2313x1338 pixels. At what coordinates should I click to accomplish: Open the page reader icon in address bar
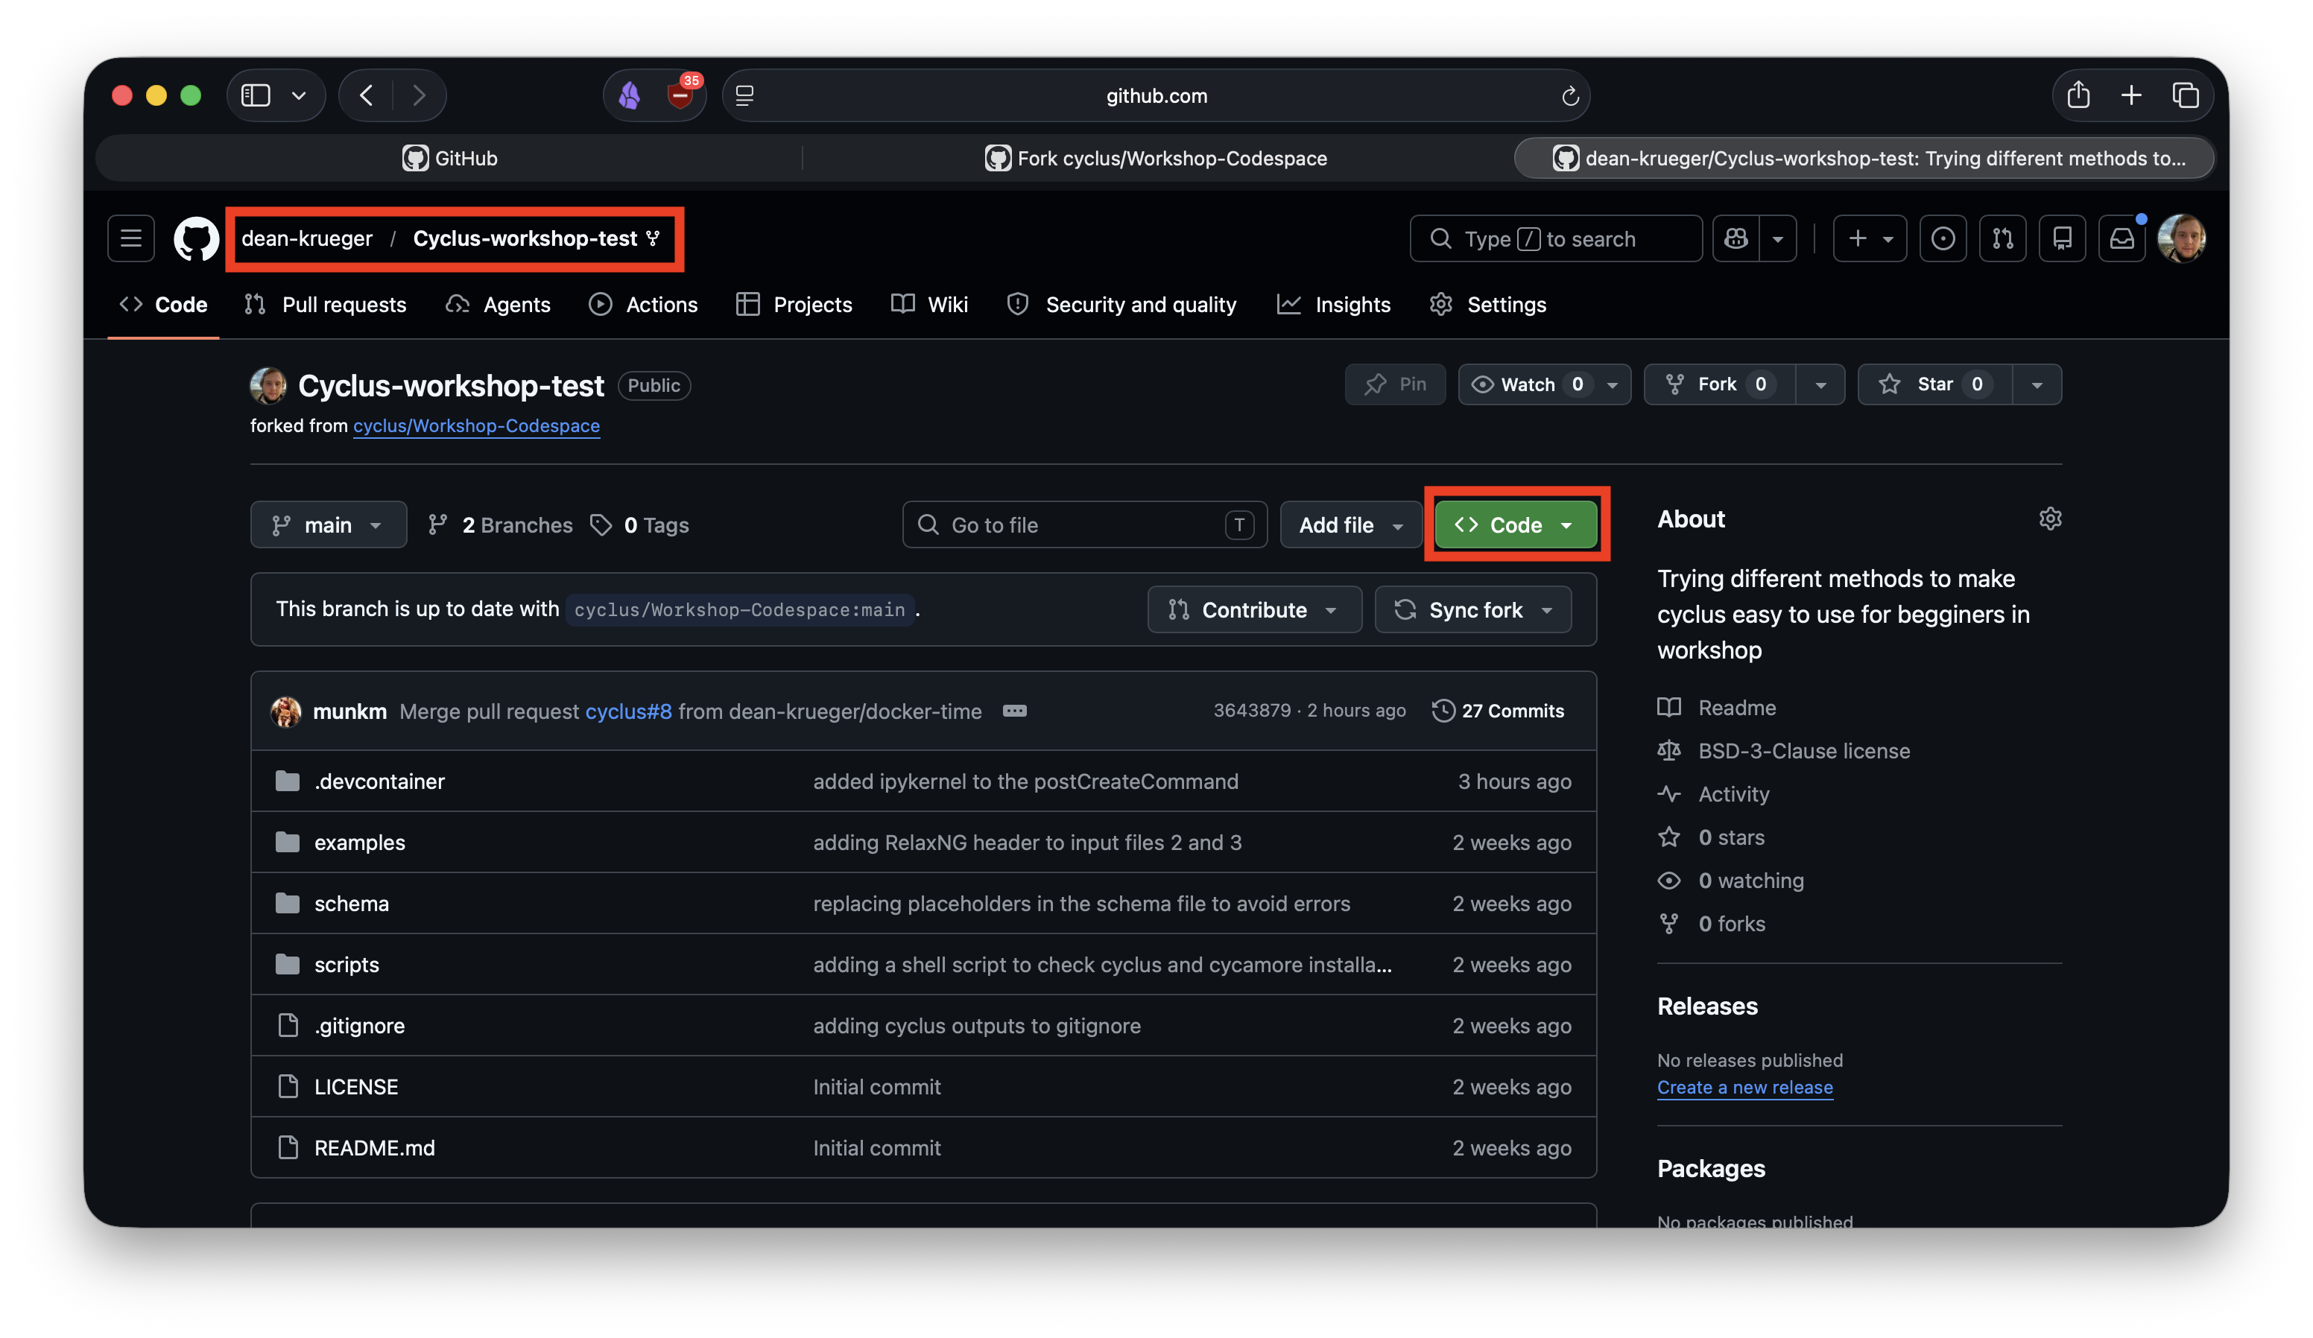[744, 95]
